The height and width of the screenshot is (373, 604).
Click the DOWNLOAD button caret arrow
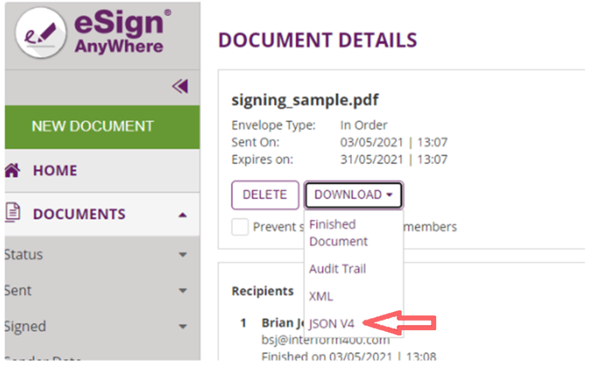click(x=389, y=195)
